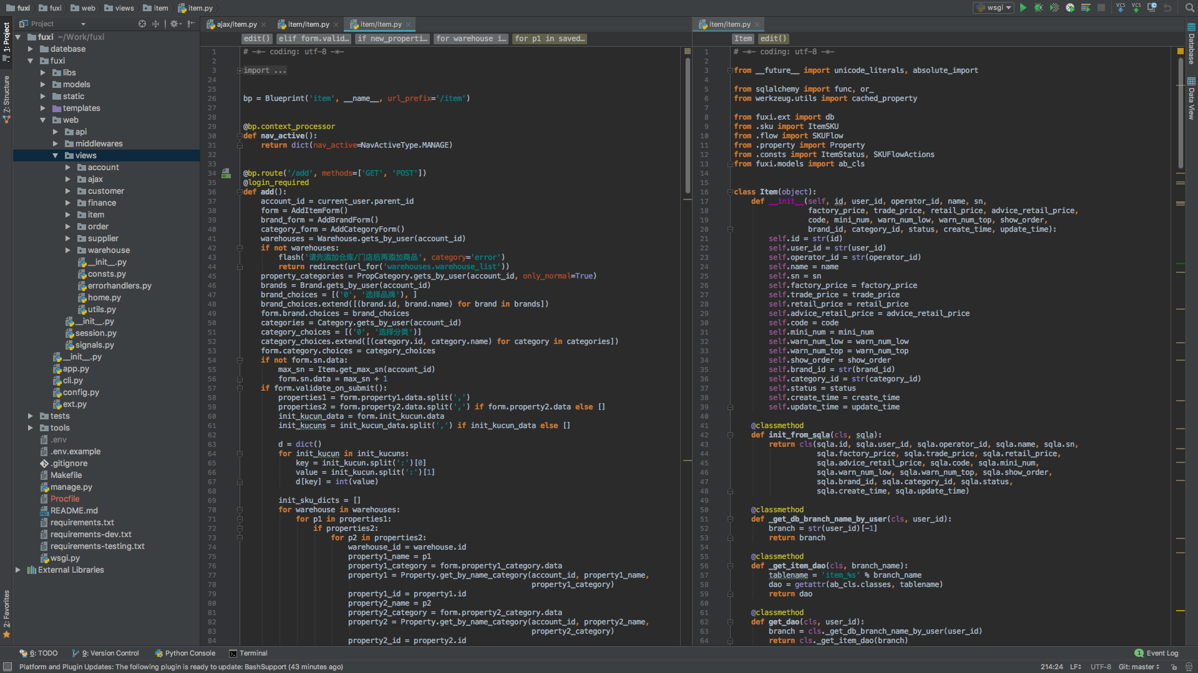The image size is (1198, 673).
Task: Open Search Everywhere magnifier
Action: click(x=1189, y=7)
